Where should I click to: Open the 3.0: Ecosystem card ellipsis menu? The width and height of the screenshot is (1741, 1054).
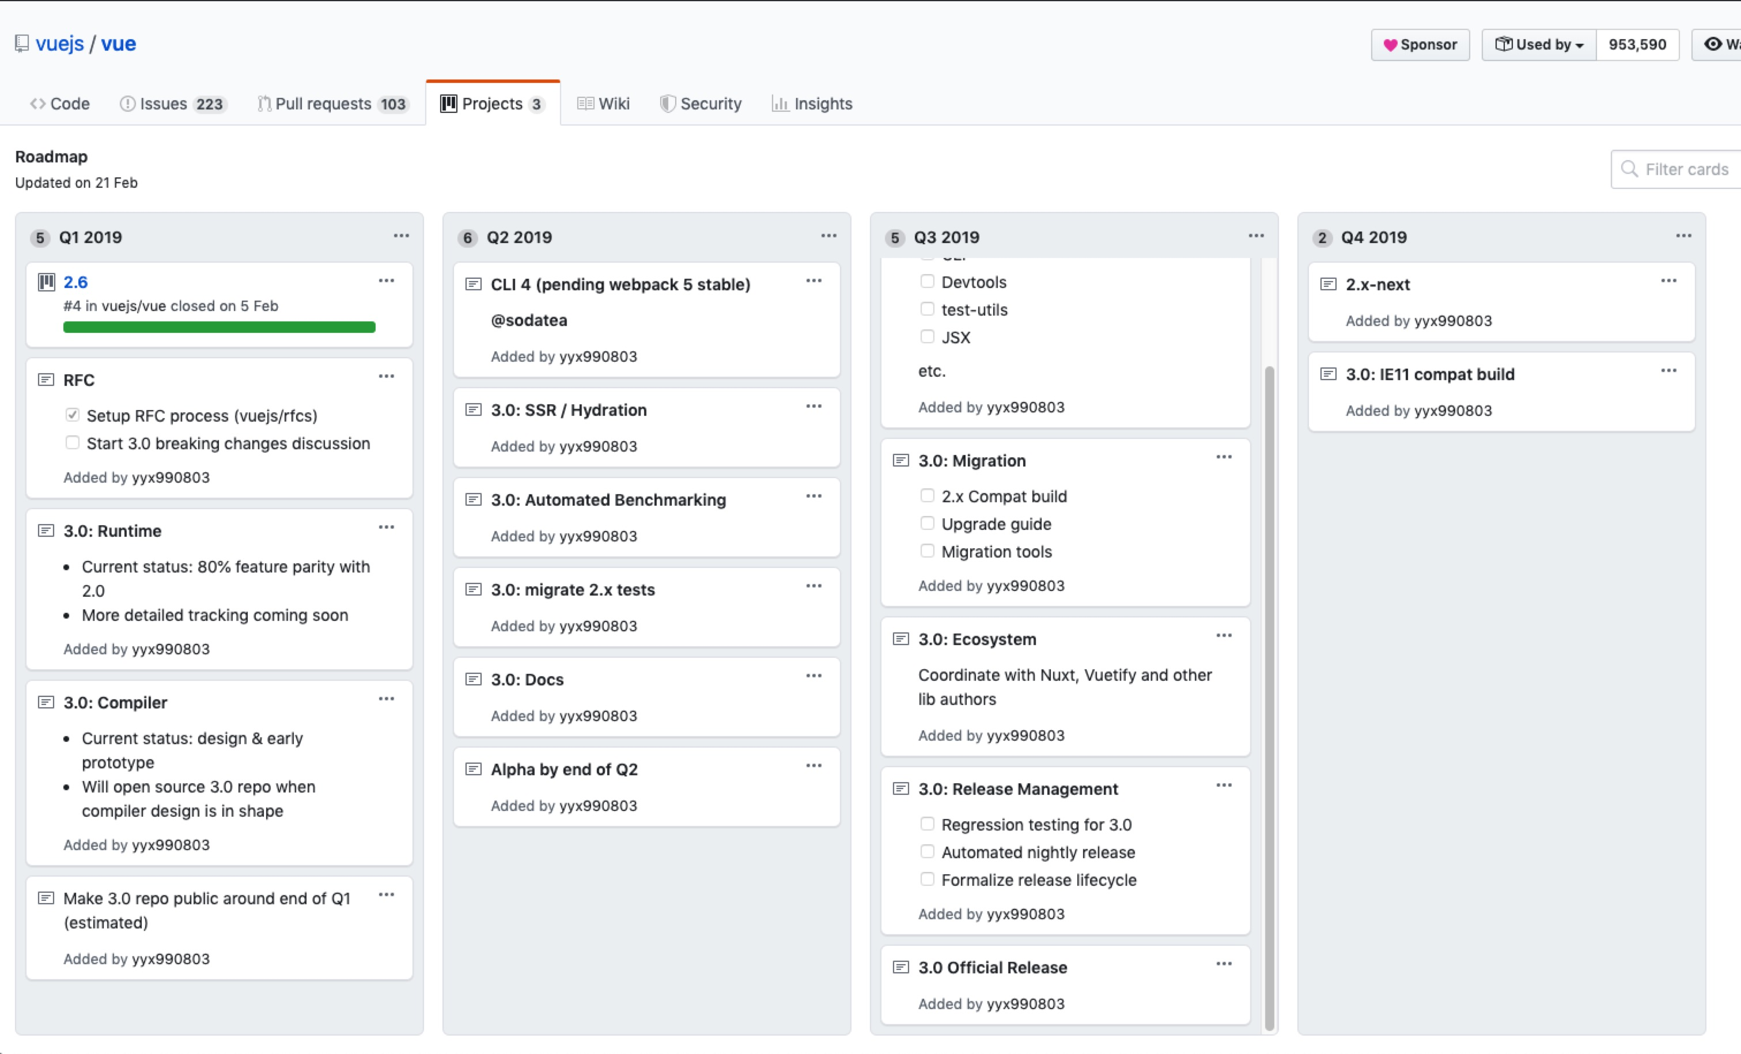[1224, 636]
